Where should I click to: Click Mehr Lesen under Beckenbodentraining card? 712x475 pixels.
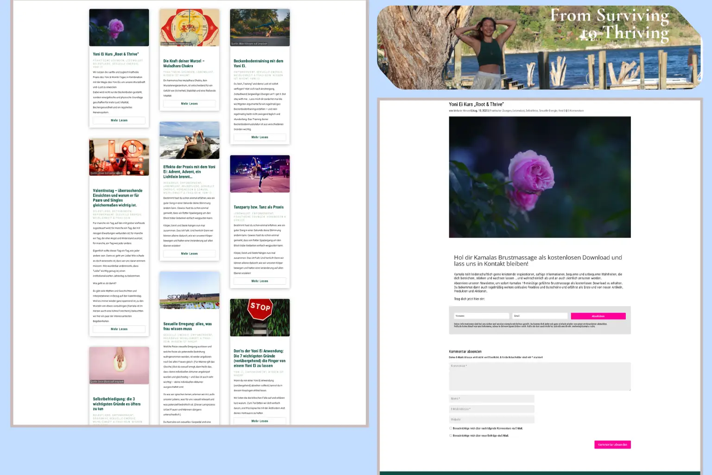[x=260, y=137]
